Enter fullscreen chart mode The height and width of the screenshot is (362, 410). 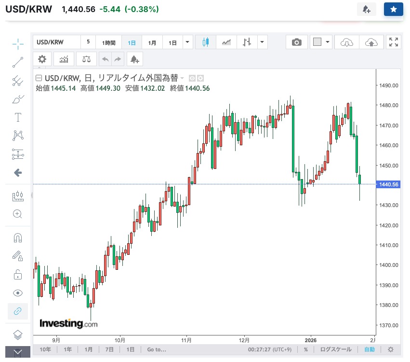[394, 42]
